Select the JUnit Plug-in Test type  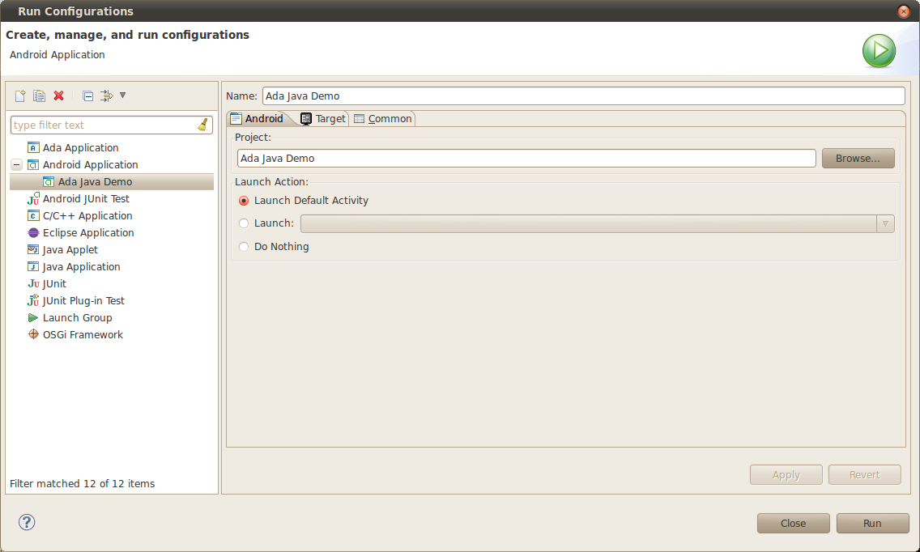click(x=83, y=300)
